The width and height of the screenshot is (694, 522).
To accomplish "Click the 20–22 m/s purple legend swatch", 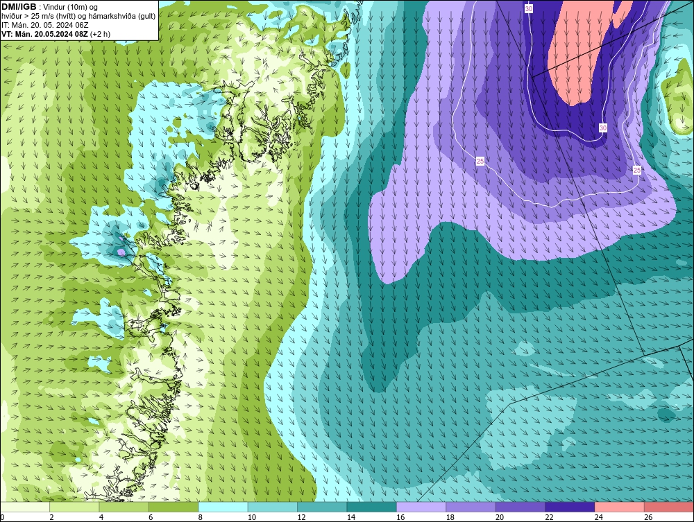I will (x=520, y=507).
